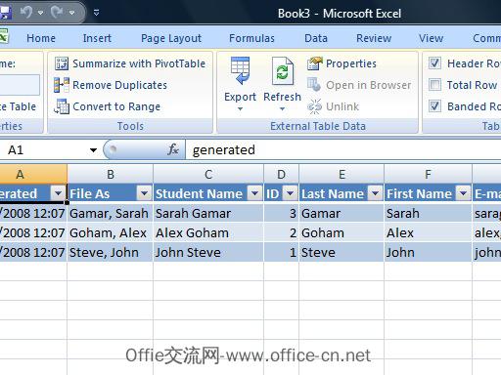Expand the Last Name column filter
Image resolution: width=501 pixels, height=375 pixels.
[x=376, y=193]
